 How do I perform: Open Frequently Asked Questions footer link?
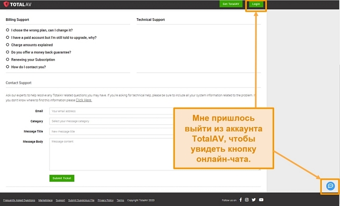19,200
